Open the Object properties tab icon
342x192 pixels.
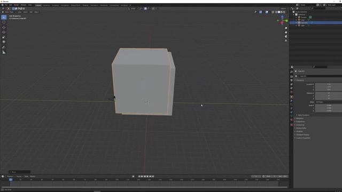pyautogui.click(x=292, y=97)
